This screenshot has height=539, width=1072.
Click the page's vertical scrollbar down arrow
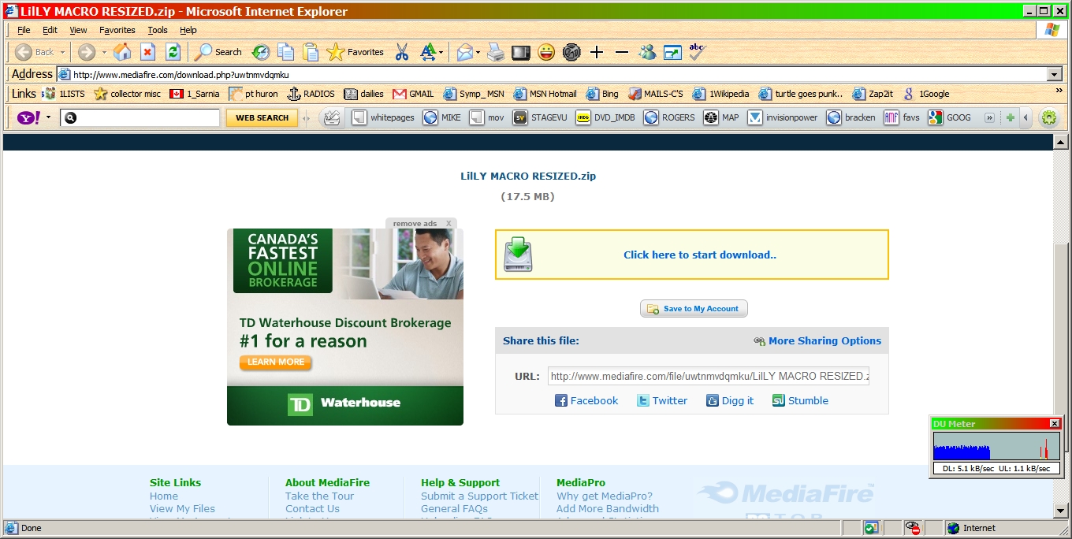(x=1061, y=511)
